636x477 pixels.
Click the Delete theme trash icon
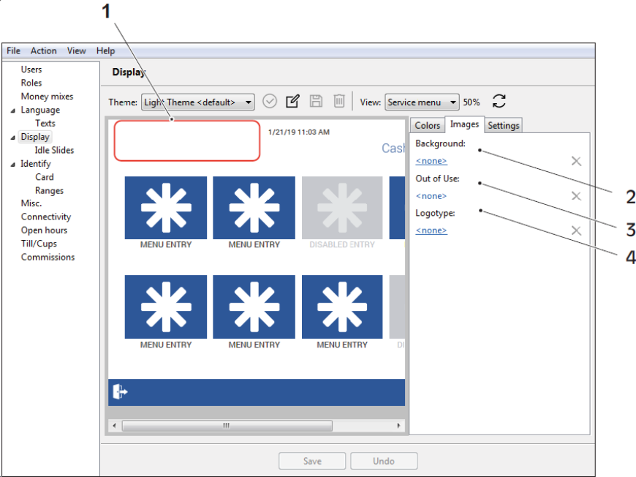click(x=338, y=101)
